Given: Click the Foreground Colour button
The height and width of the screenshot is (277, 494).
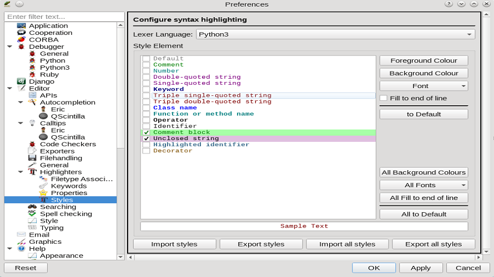Looking at the screenshot, I should (x=424, y=60).
